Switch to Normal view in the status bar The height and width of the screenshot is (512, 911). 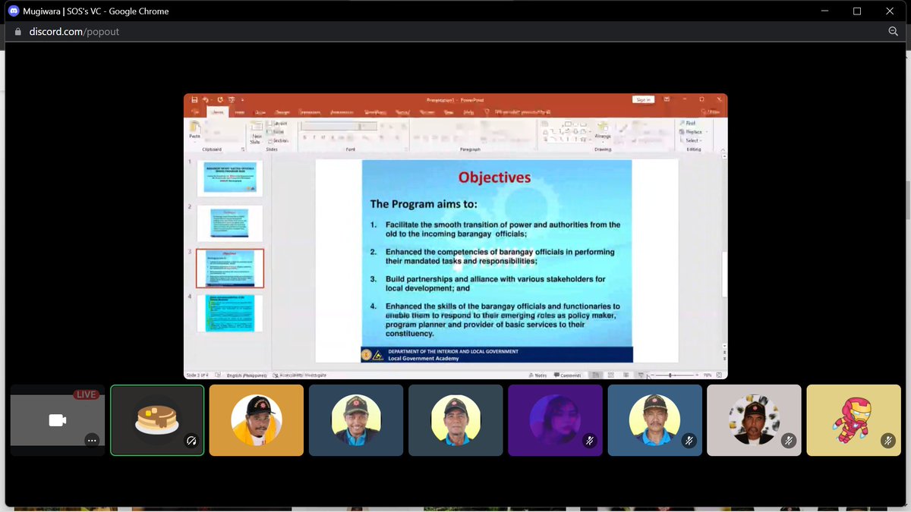(597, 375)
